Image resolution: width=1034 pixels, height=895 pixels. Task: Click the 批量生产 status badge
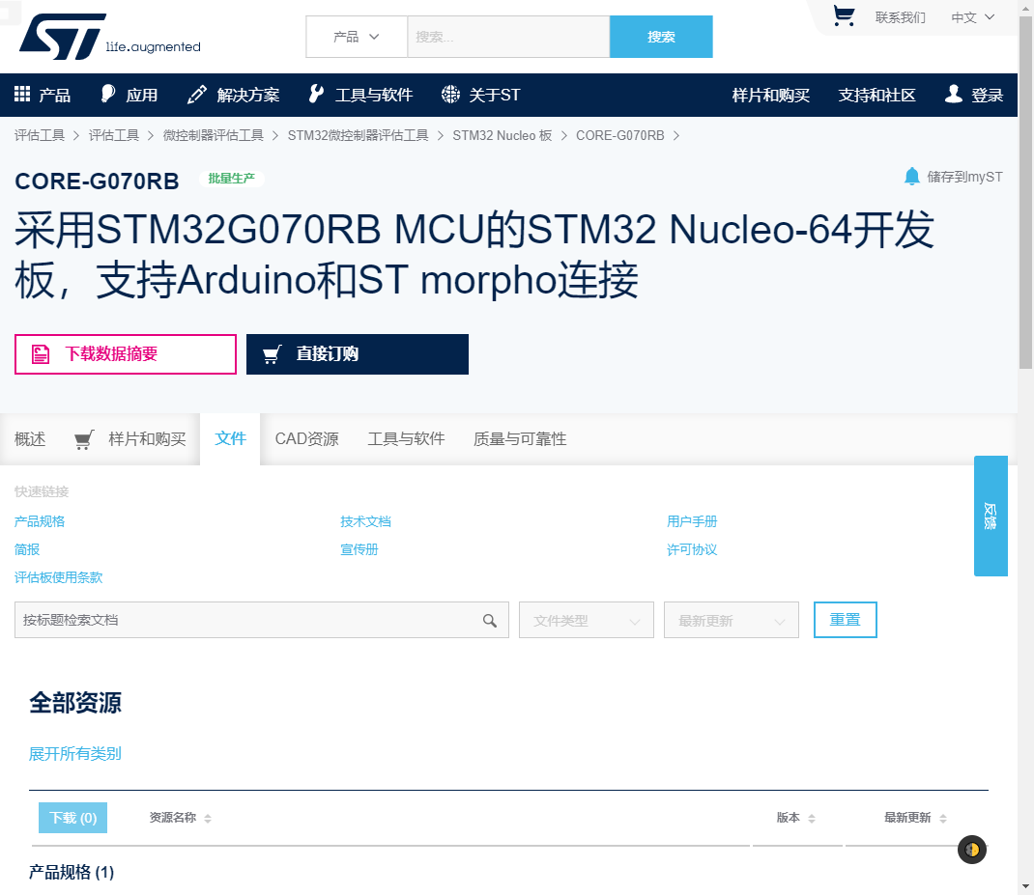(x=232, y=179)
